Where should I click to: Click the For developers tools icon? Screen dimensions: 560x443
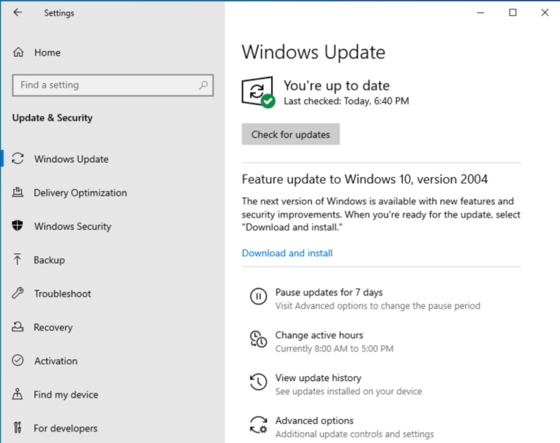17,428
